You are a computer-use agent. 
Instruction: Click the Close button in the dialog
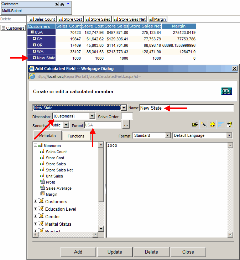(188, 252)
